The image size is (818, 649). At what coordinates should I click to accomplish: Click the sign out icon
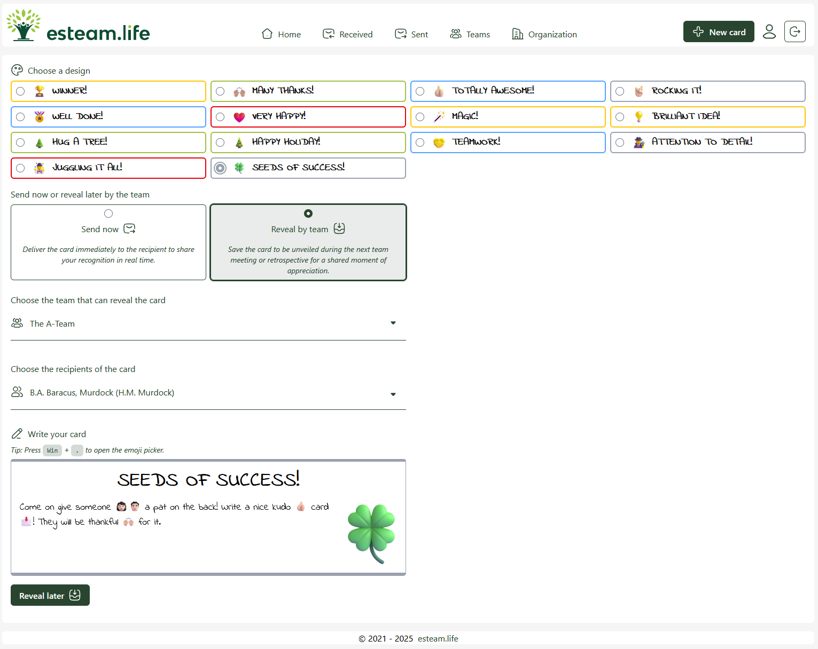[795, 31]
